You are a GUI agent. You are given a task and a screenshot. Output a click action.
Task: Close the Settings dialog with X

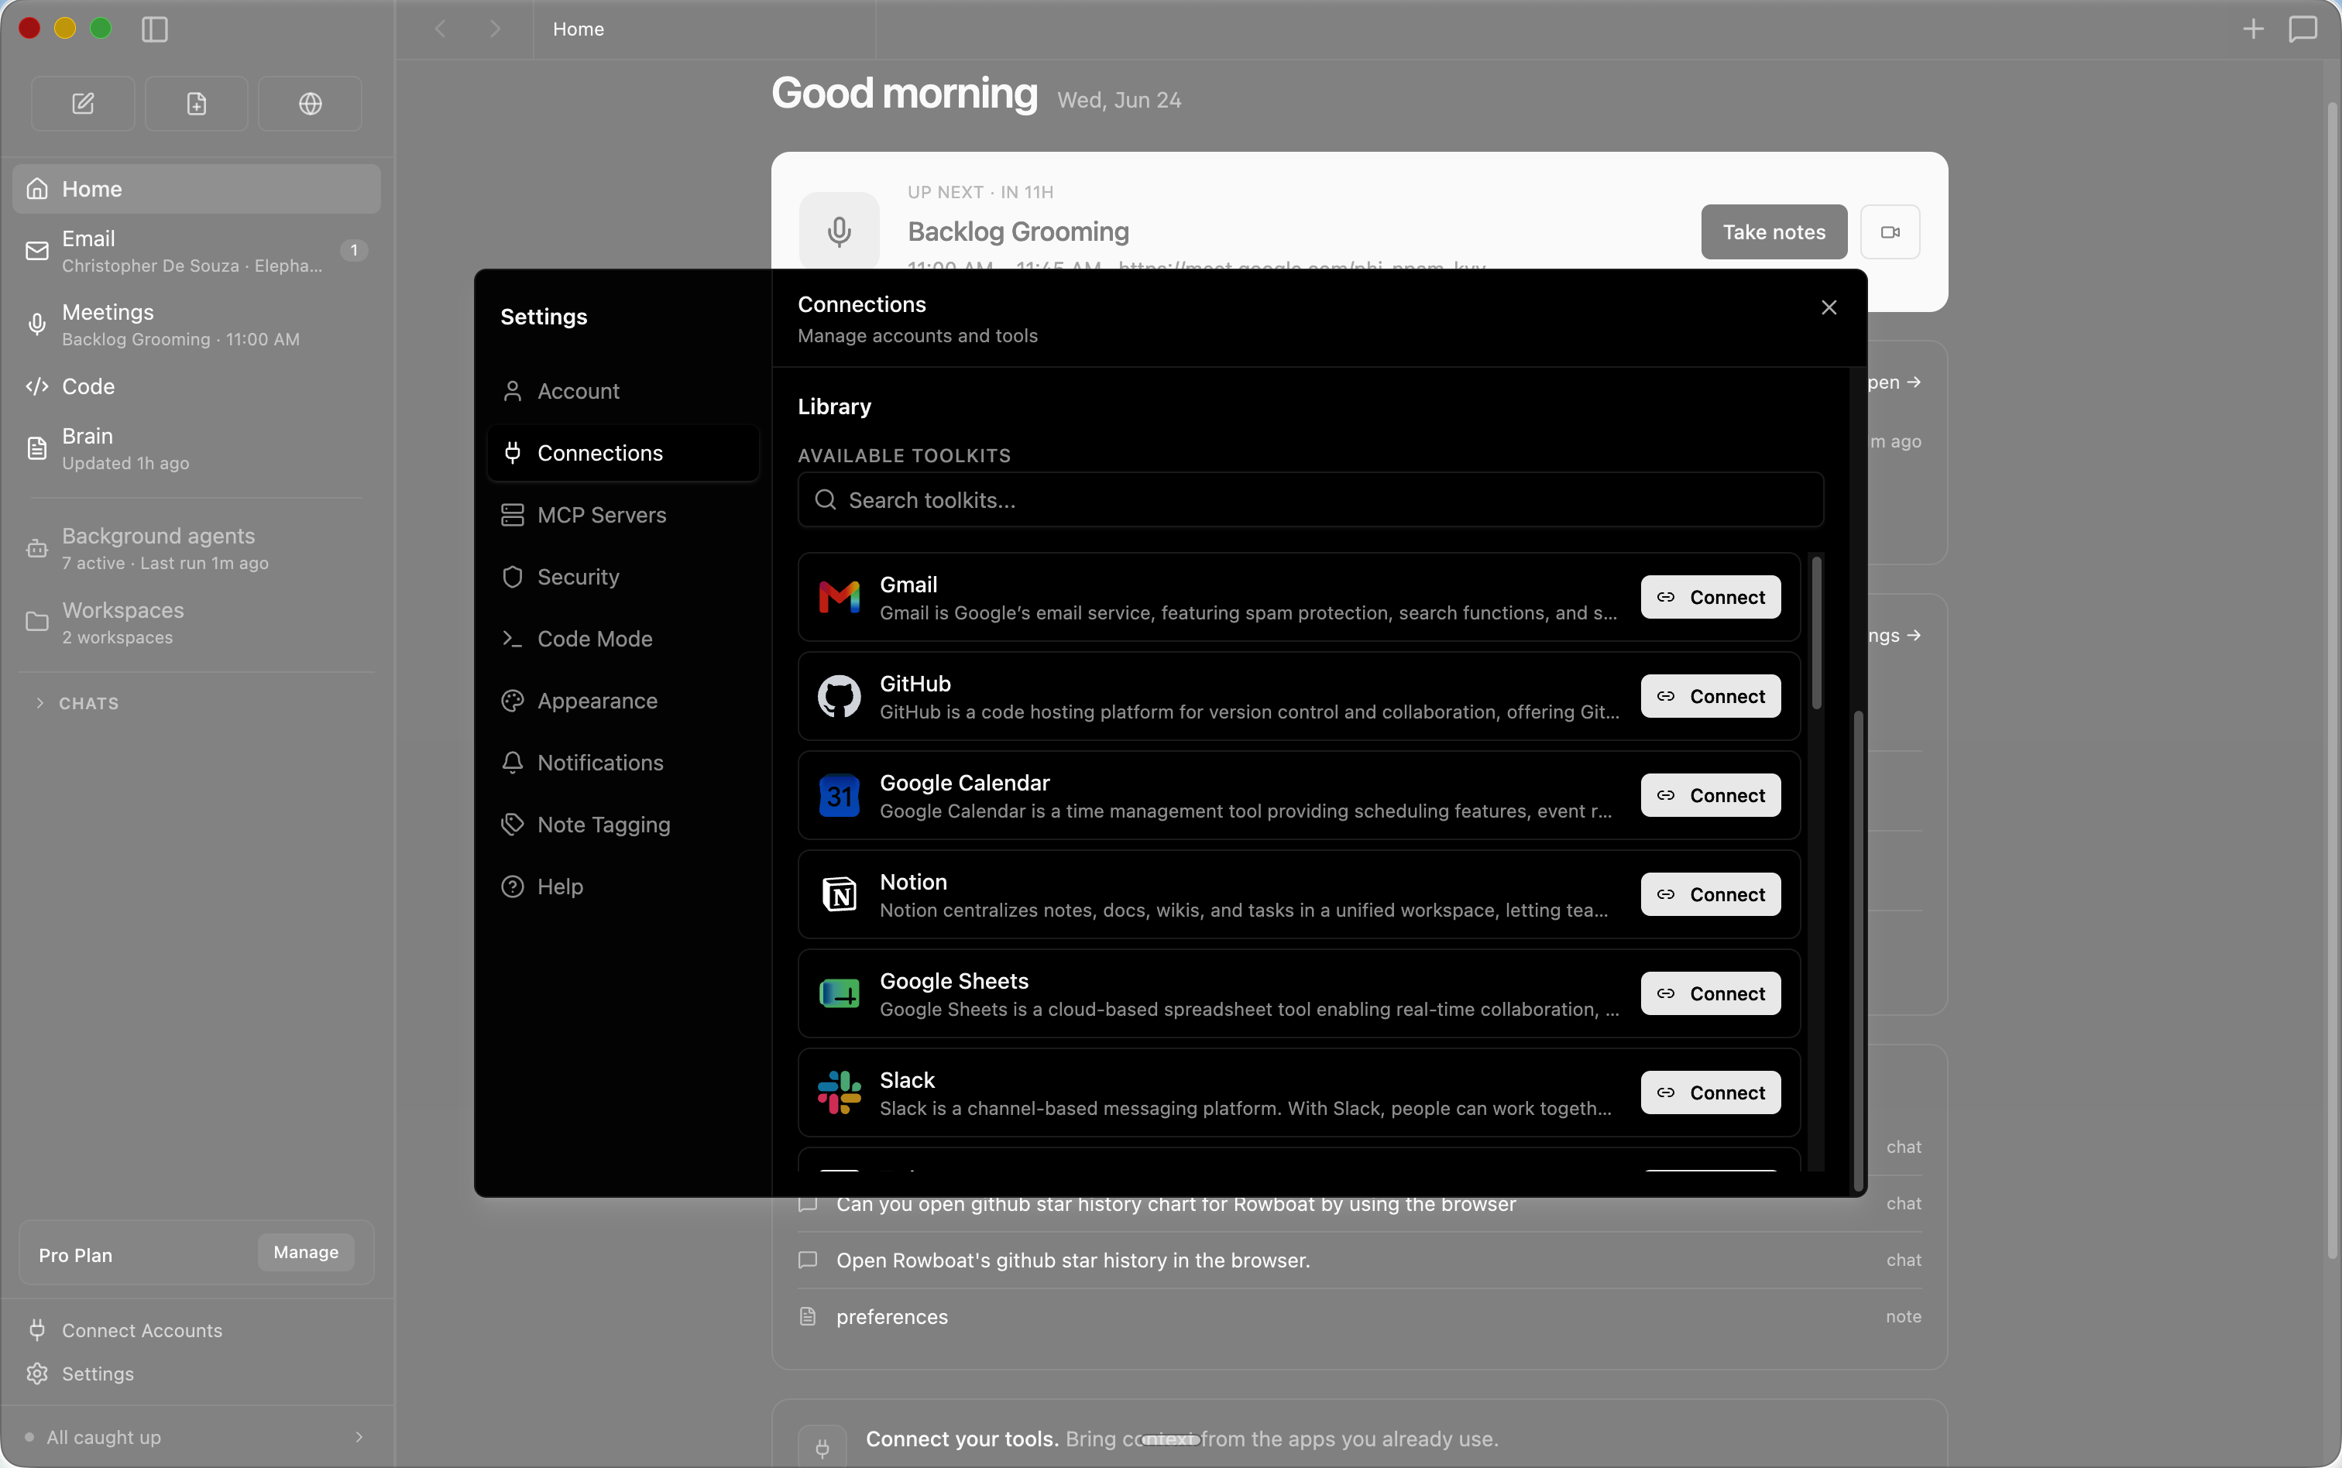(x=1829, y=308)
